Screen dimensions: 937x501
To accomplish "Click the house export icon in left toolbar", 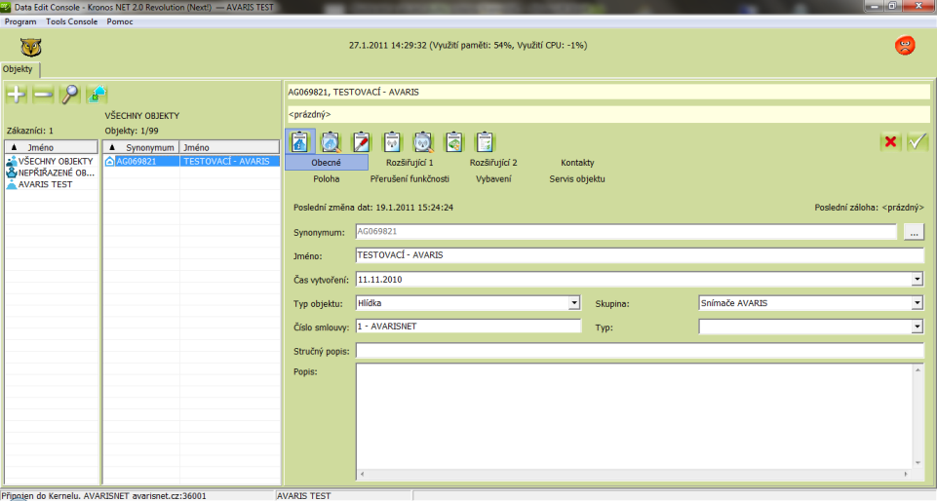I will (97, 95).
